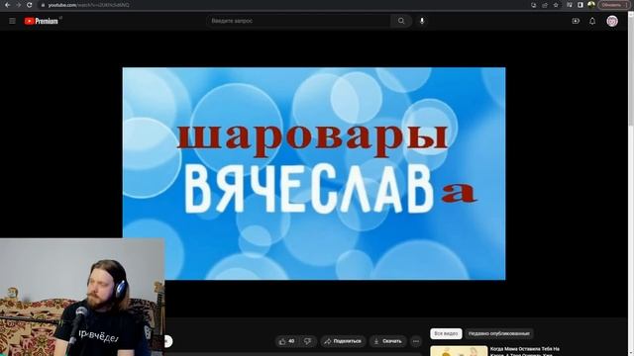This screenshot has height=356, width=634.
Task: Click the Скачать download button
Action: [x=387, y=341]
